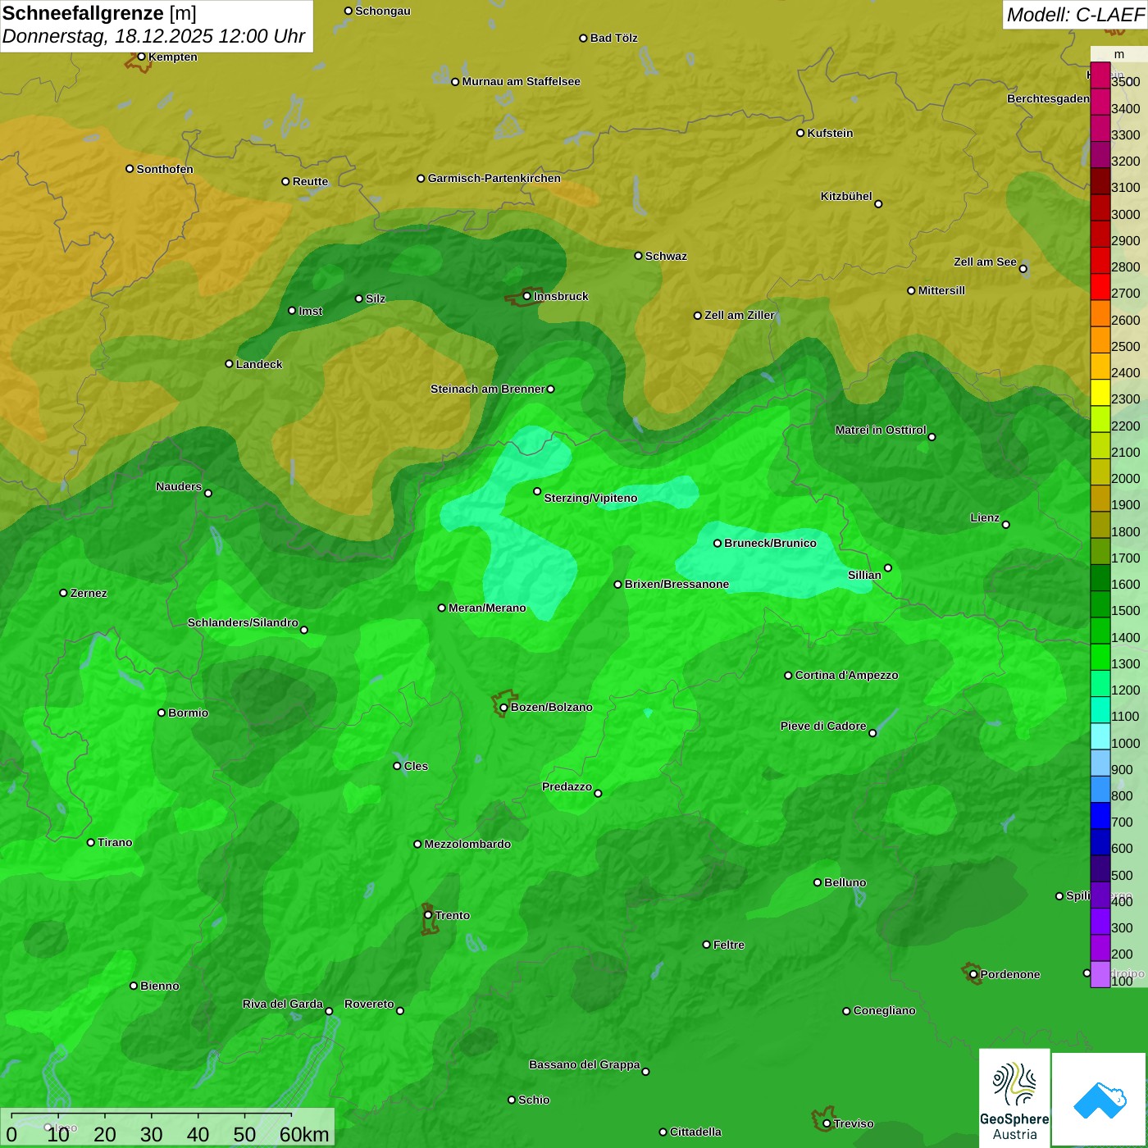Image resolution: width=1148 pixels, height=1148 pixels.
Task: Click the Schneefallgrenze [m] title
Action: [99, 13]
